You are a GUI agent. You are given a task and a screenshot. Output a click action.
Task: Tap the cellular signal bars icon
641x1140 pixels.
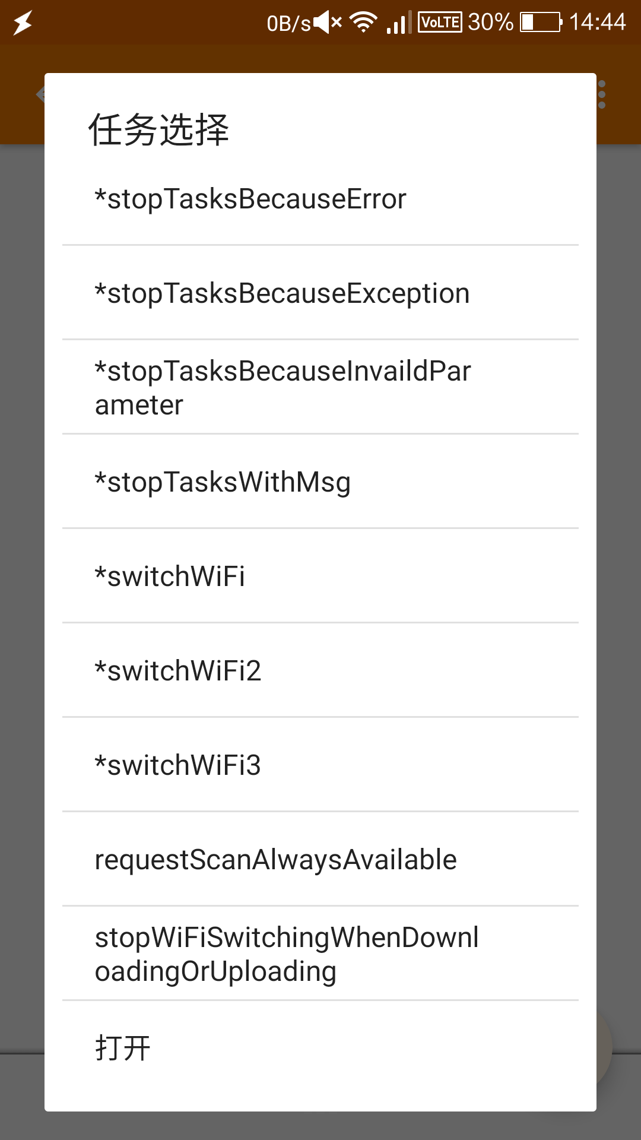coord(398,23)
